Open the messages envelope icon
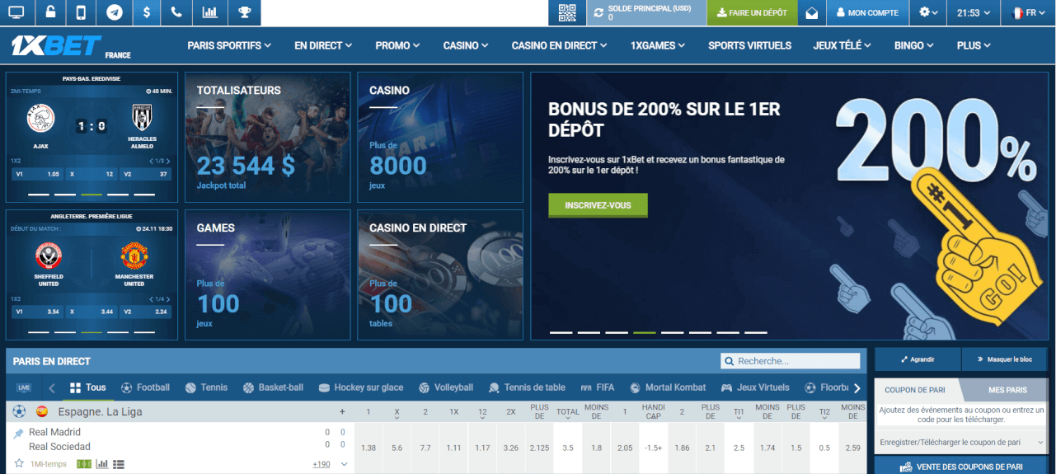1056x474 pixels. coord(812,12)
